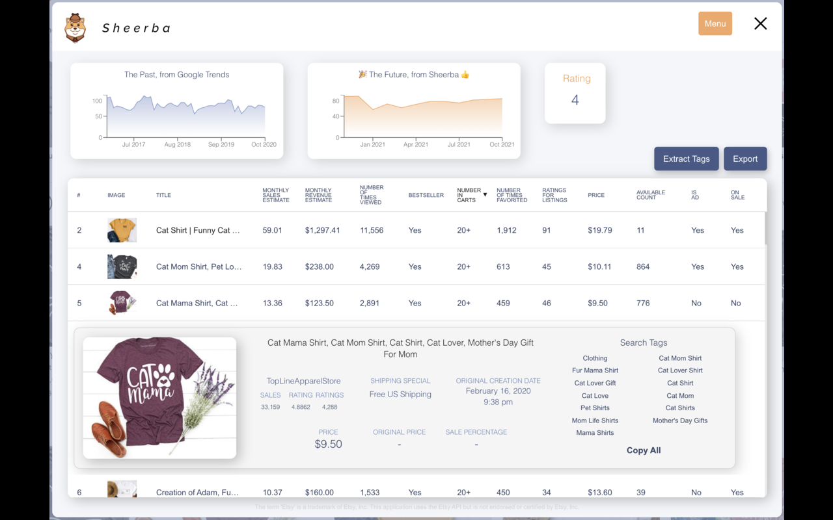The image size is (833, 520).
Task: Click the Clothing search tag
Action: [x=595, y=358]
